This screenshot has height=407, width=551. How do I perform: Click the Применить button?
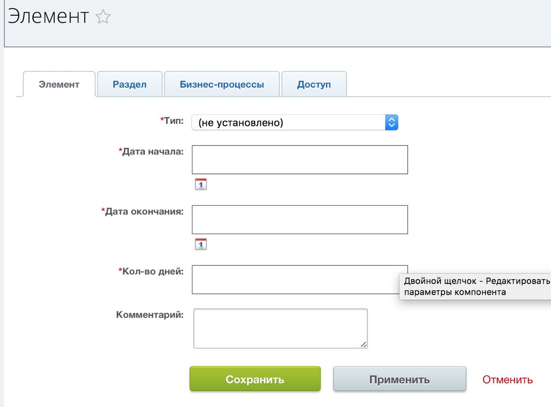point(399,379)
